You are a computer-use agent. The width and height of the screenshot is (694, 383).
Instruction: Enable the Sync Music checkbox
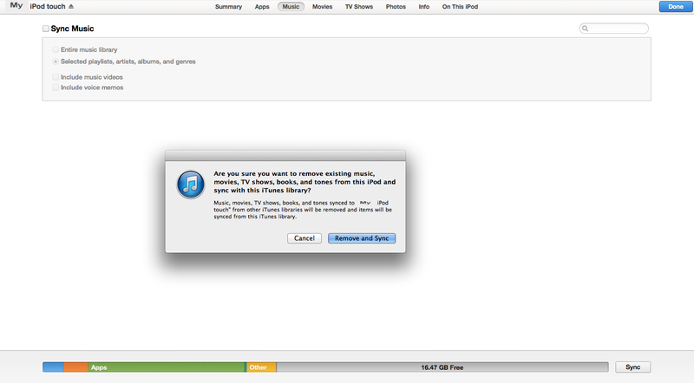point(46,29)
